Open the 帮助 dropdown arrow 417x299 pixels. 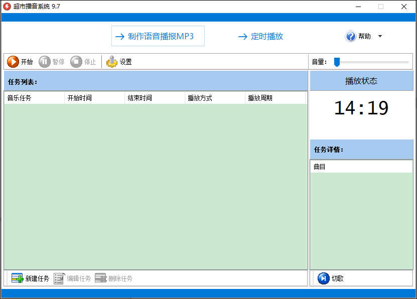pyautogui.click(x=379, y=36)
